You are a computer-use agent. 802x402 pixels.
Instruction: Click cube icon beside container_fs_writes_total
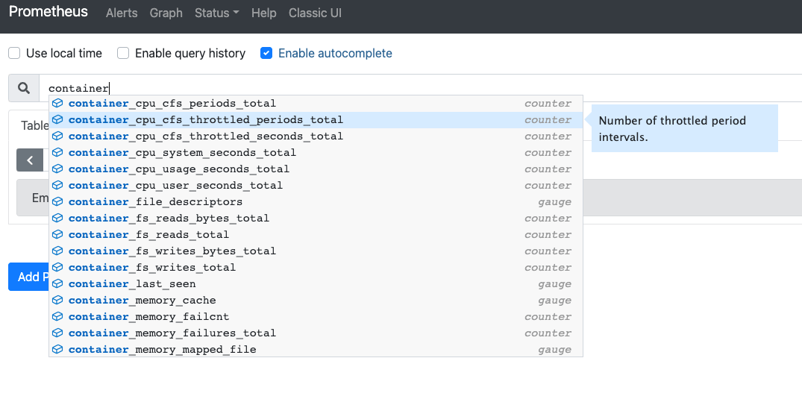(x=57, y=267)
